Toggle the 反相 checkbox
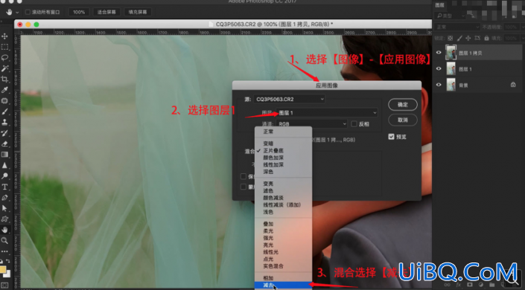 (x=354, y=123)
